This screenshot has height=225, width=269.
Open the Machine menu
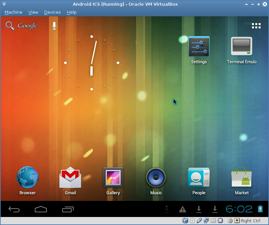(13, 12)
